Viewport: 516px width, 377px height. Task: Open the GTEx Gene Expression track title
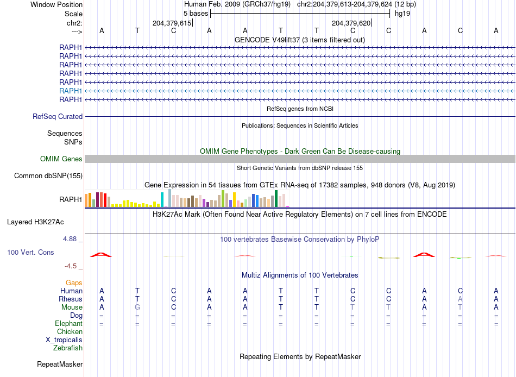coord(300,185)
